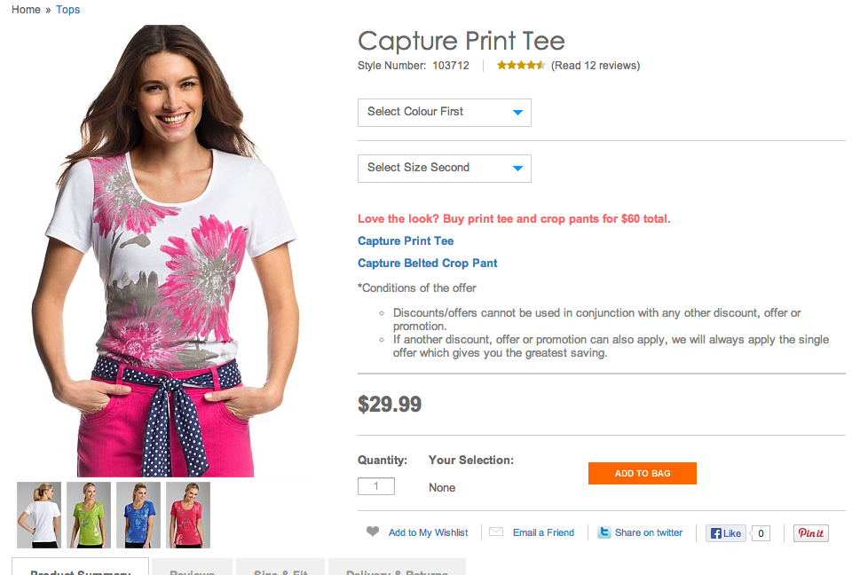
Task: Switch to the Reviews tab
Action: [192, 569]
